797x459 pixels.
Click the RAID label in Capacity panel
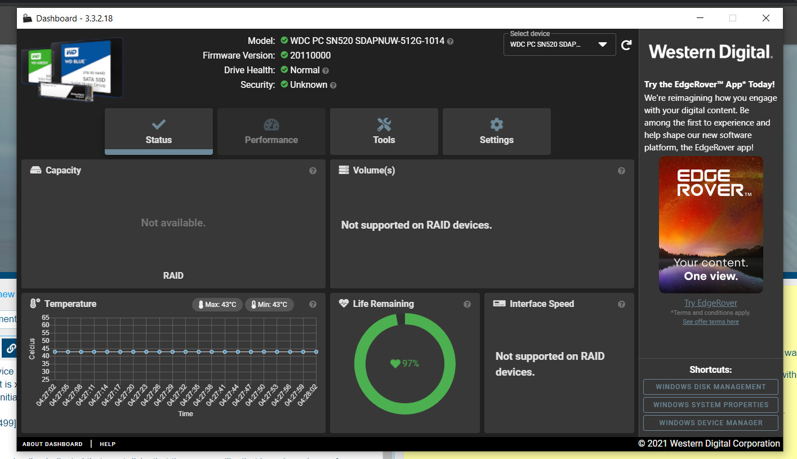coord(173,276)
